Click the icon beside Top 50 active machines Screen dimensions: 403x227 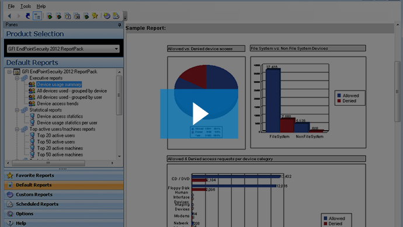[x=32, y=155]
